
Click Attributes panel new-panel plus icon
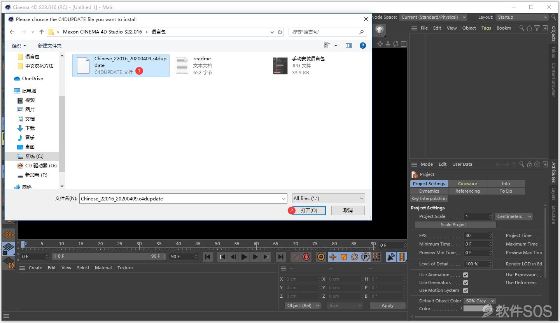point(545,165)
